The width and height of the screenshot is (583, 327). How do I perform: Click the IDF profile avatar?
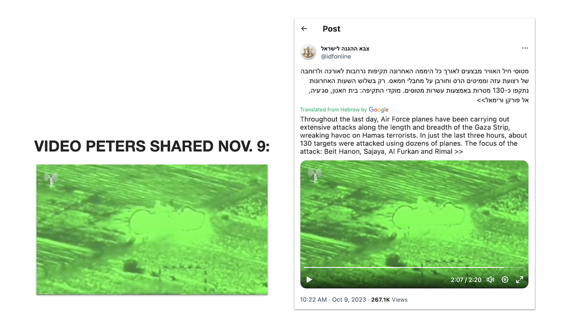click(308, 52)
